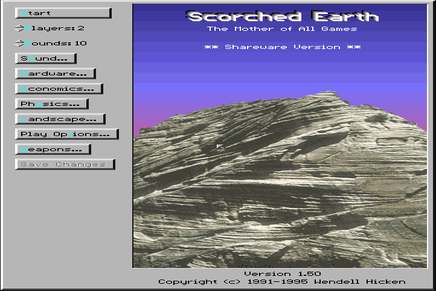Open the Weapons... settings

53,149
